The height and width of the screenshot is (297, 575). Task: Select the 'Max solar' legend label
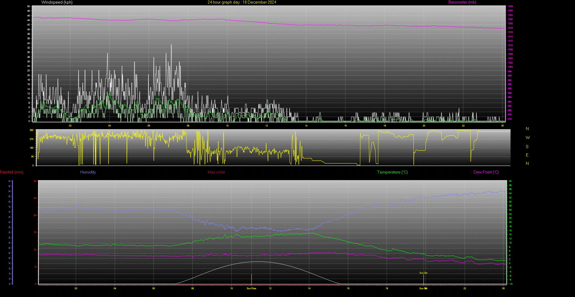pos(216,172)
